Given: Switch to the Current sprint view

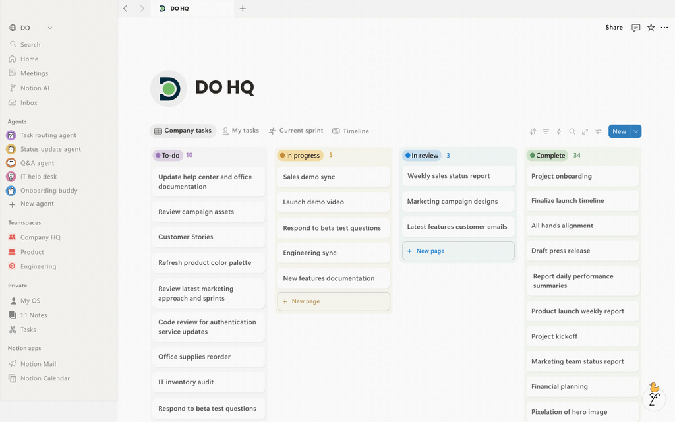Looking at the screenshot, I should tap(296, 131).
